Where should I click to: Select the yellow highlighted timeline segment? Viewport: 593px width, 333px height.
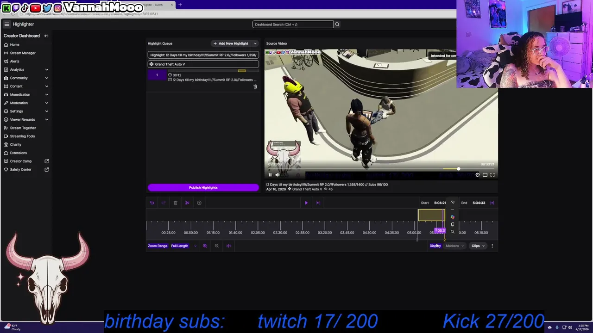click(431, 215)
